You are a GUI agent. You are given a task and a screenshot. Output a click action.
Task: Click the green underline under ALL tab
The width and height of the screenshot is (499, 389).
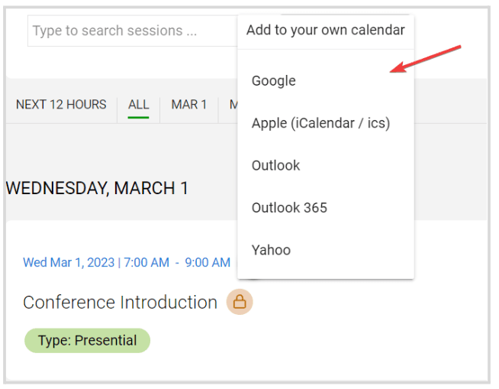[x=138, y=118]
